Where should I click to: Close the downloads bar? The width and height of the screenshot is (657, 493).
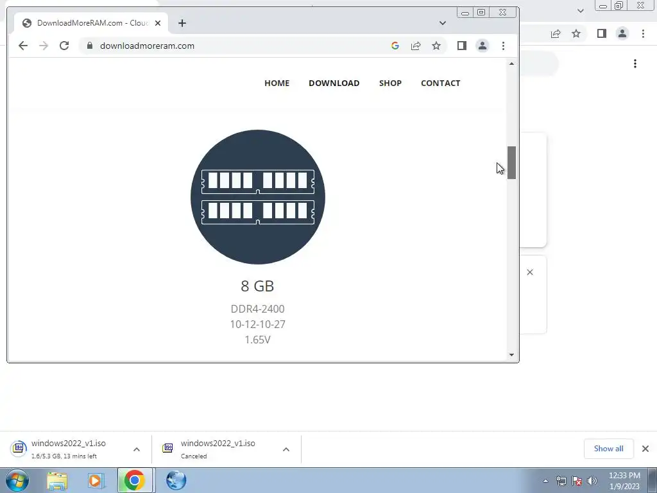pos(645,449)
